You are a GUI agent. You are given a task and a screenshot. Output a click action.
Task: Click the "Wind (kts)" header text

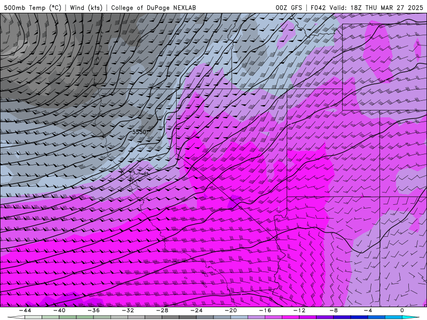[x=86, y=7]
